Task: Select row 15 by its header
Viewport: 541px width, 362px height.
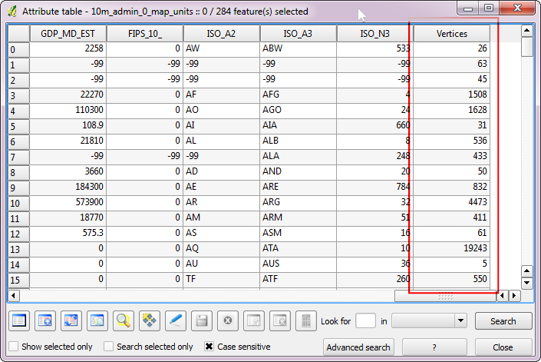Action: [18, 280]
